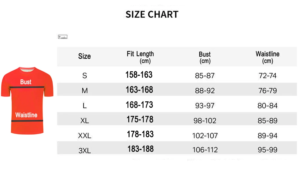This screenshot has width=304, height=182.
Task: Click the XL size row label
Action: point(85,121)
